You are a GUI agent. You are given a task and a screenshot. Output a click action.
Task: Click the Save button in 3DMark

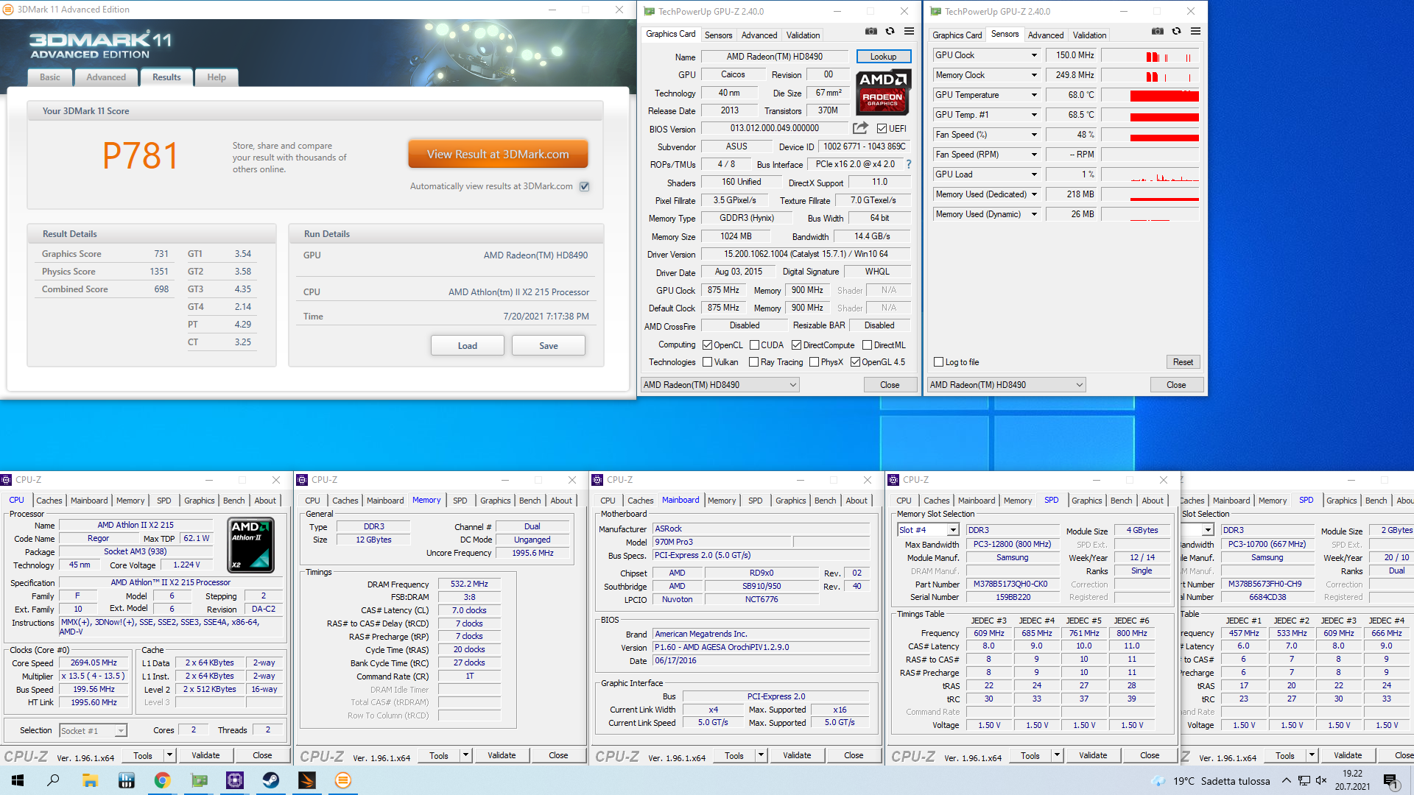point(549,345)
